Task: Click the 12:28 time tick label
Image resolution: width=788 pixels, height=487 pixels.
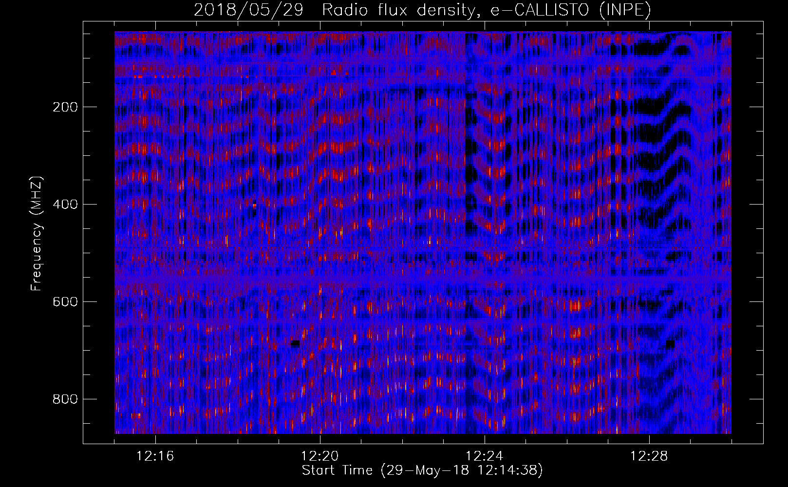Action: pos(649,456)
